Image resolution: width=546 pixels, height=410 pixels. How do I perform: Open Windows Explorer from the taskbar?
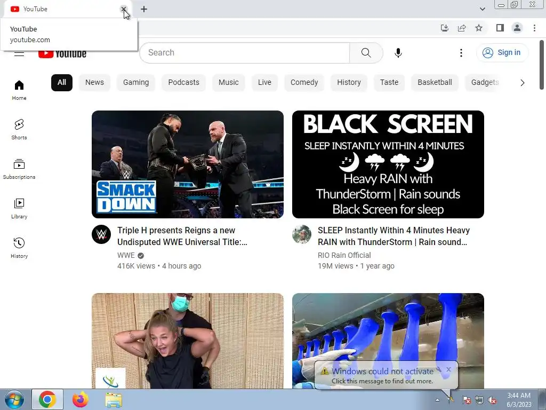(x=114, y=400)
